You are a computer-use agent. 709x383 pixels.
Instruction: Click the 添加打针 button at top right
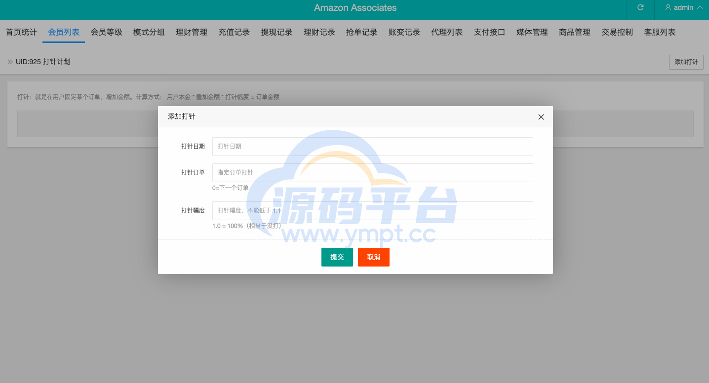point(686,62)
